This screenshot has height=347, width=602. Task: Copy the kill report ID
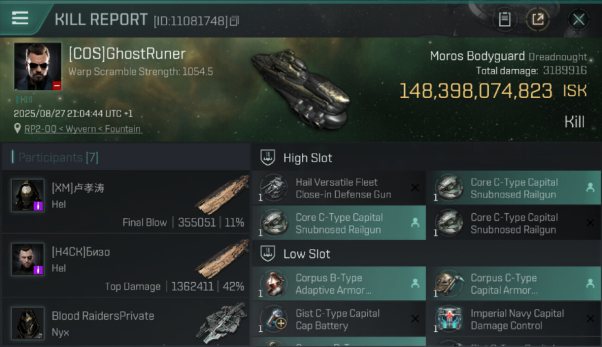click(234, 21)
